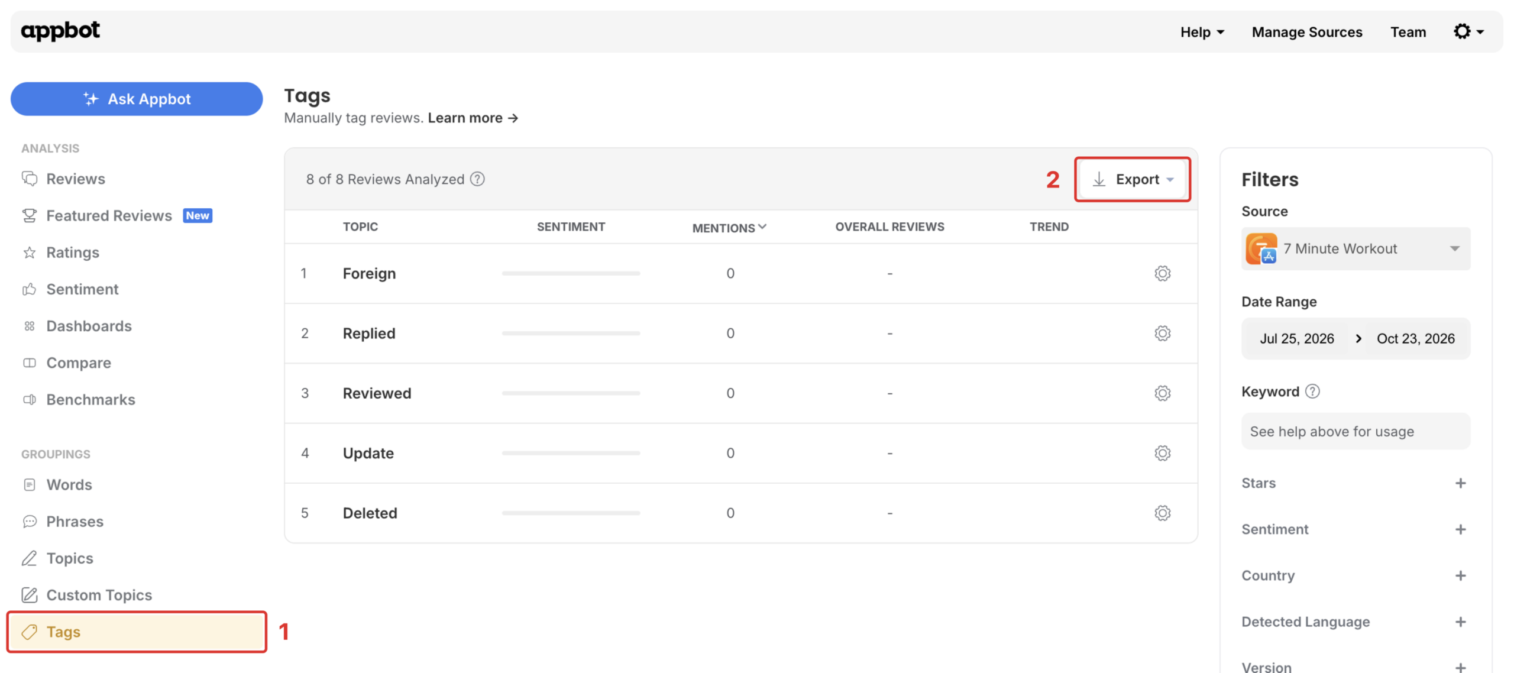Open the Export dropdown
This screenshot has width=1514, height=673.
point(1131,179)
